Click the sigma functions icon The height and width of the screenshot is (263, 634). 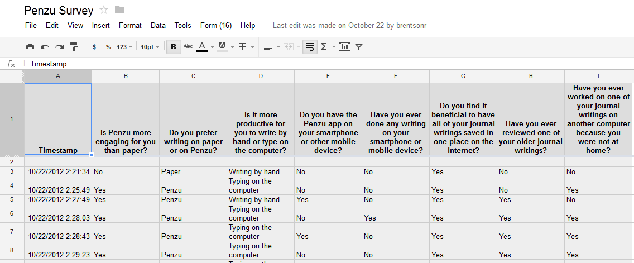(324, 47)
